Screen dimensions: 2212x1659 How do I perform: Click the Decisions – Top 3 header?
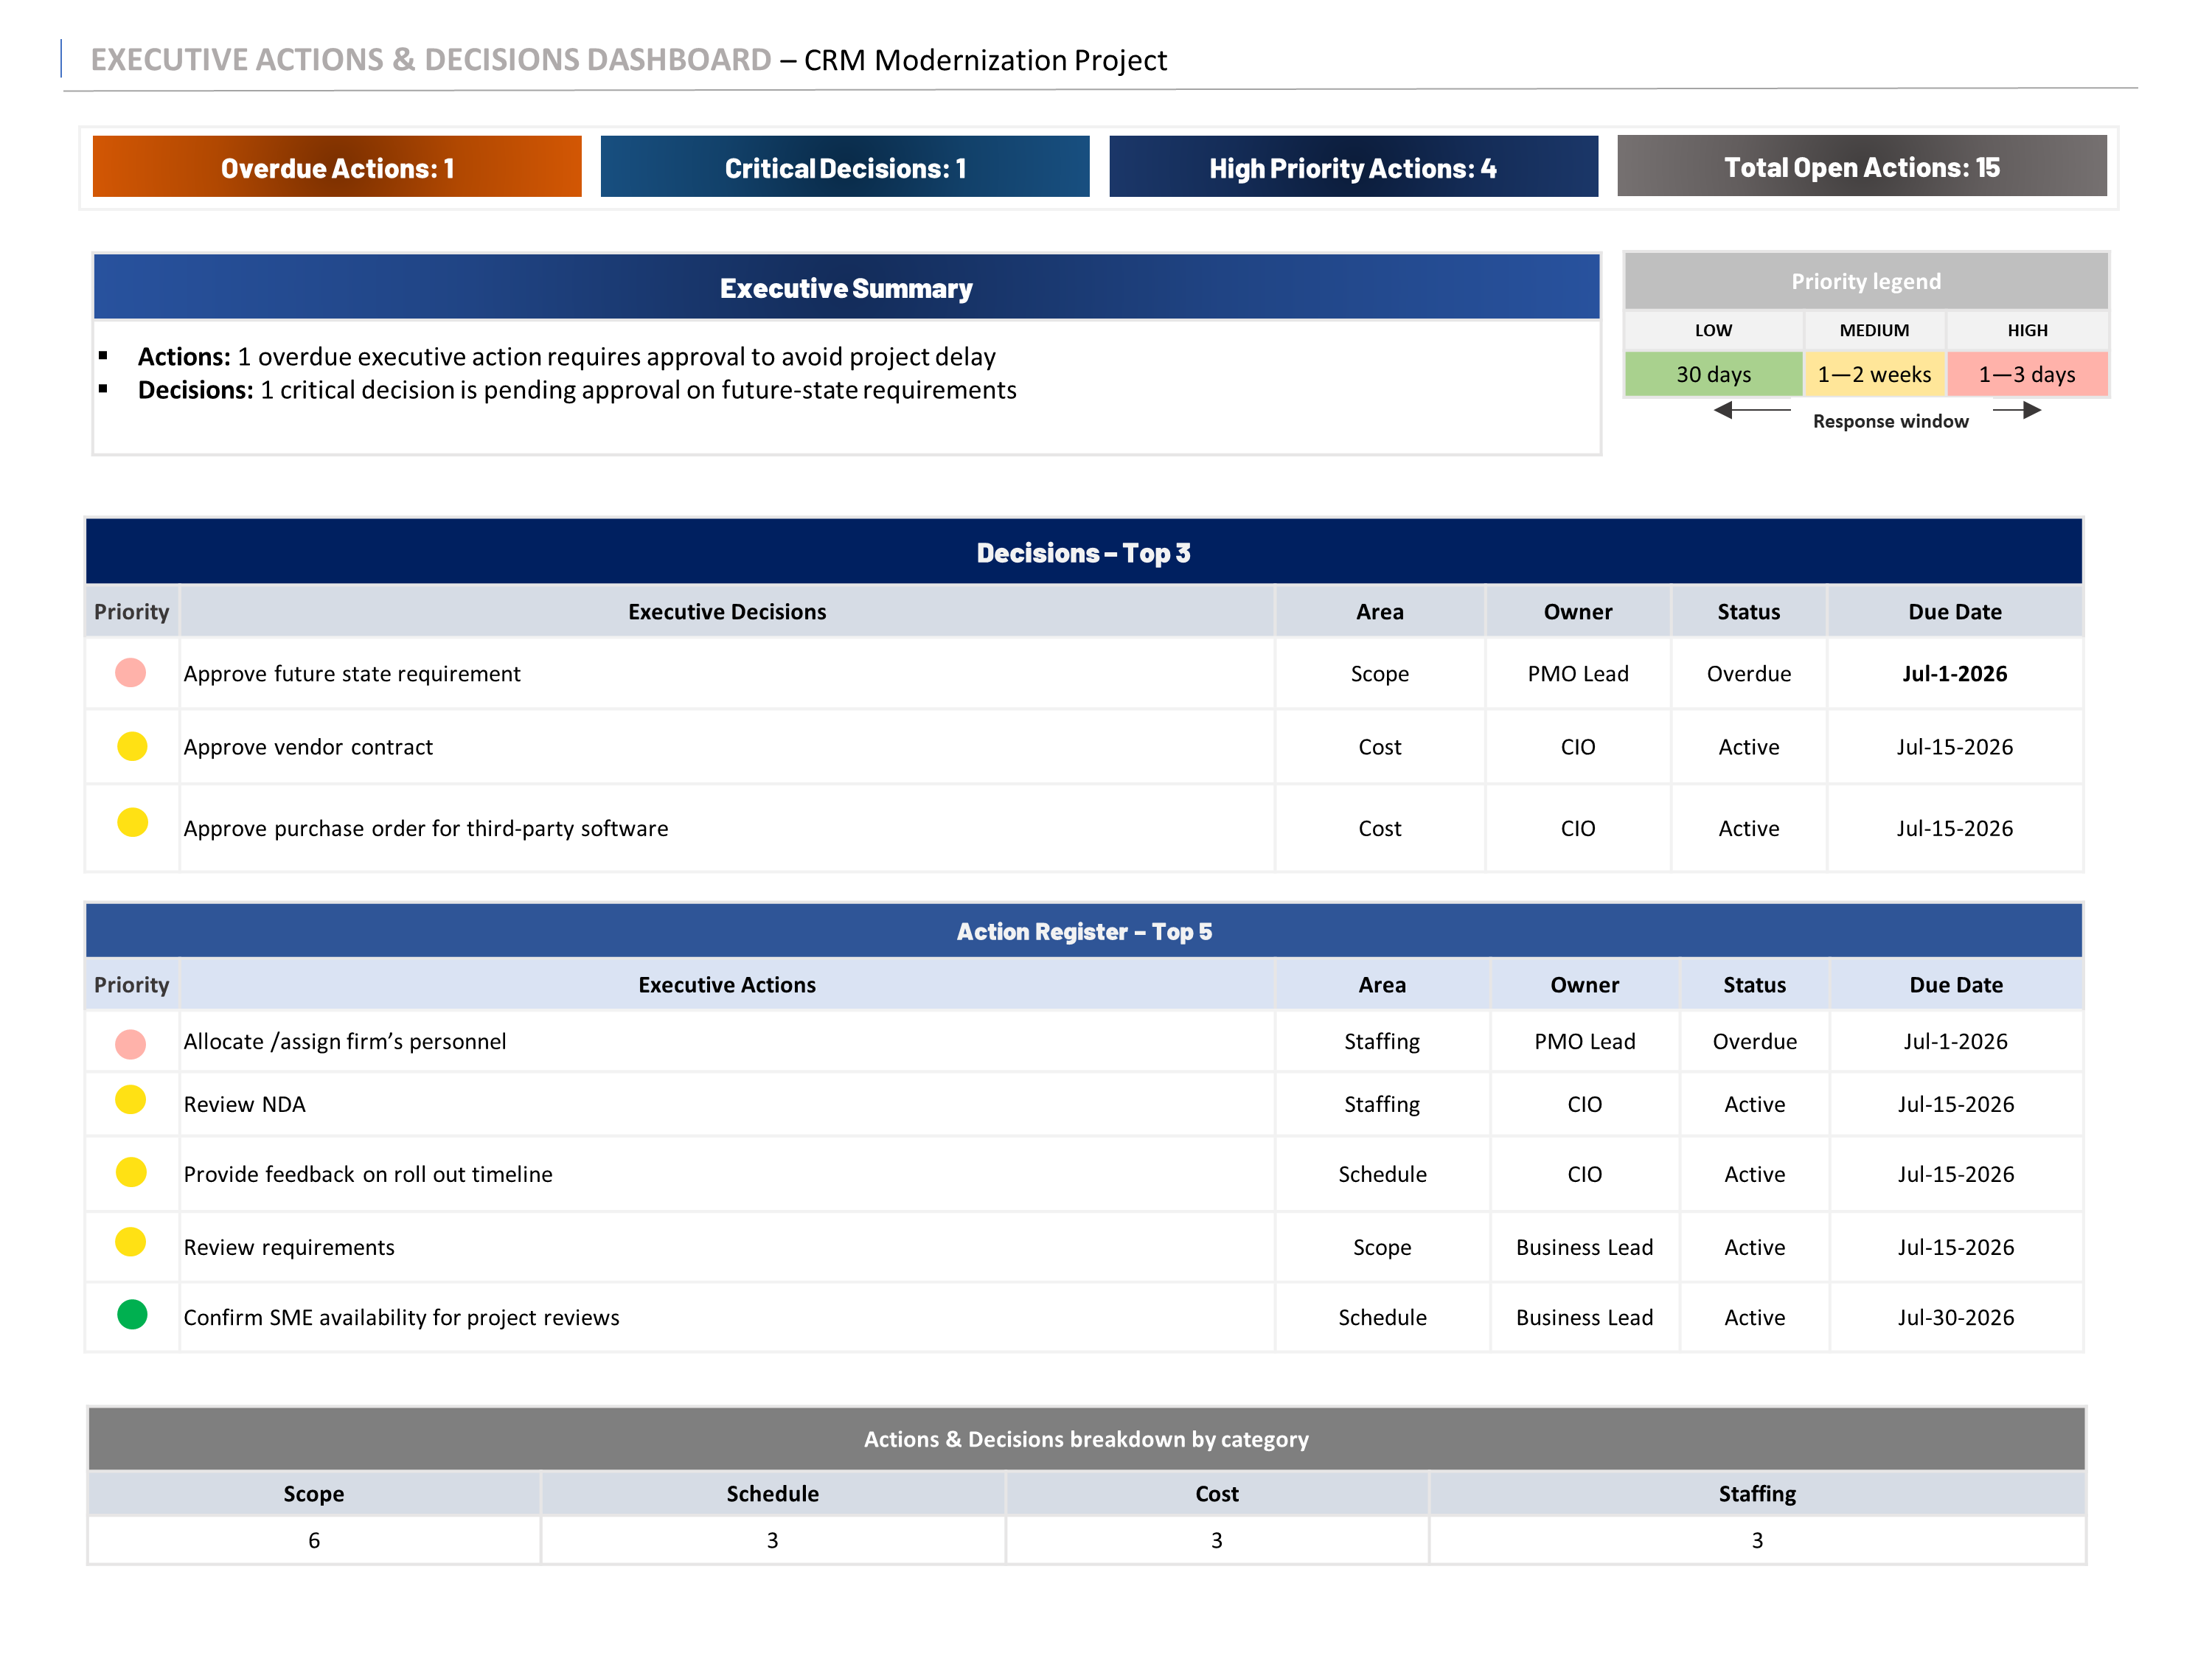point(1084,552)
